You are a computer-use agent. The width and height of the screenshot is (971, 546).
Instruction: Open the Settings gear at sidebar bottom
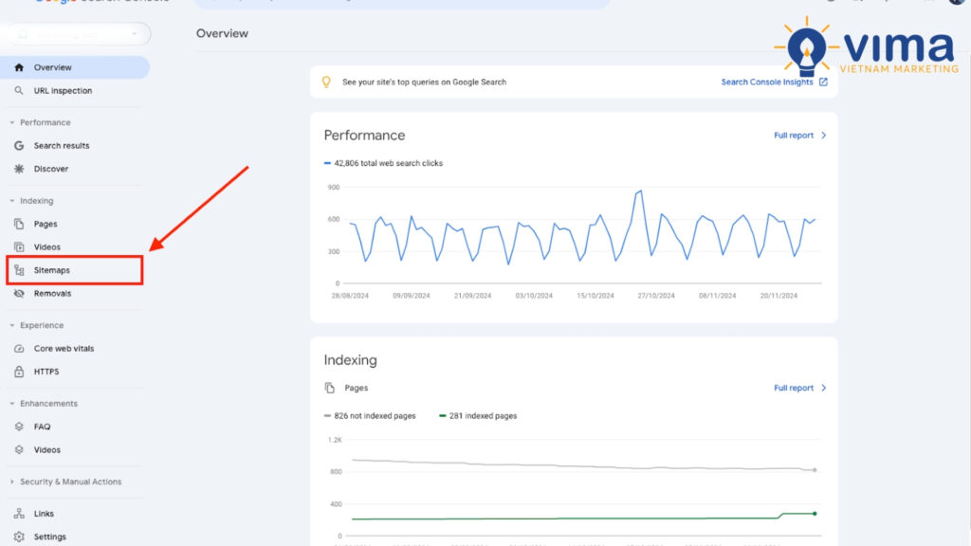pyautogui.click(x=21, y=536)
